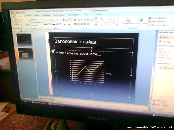Switch to the Главная ribbon tab

pos(20,16)
